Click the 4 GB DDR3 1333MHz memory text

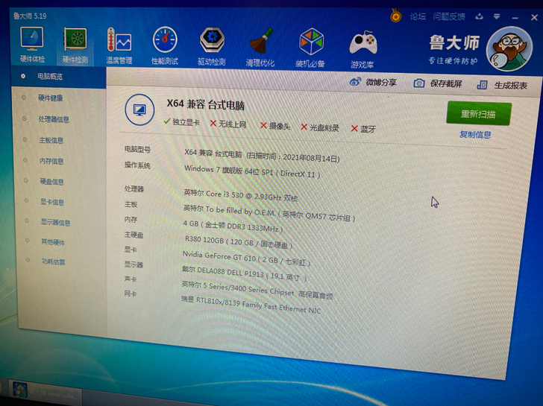tap(233, 226)
